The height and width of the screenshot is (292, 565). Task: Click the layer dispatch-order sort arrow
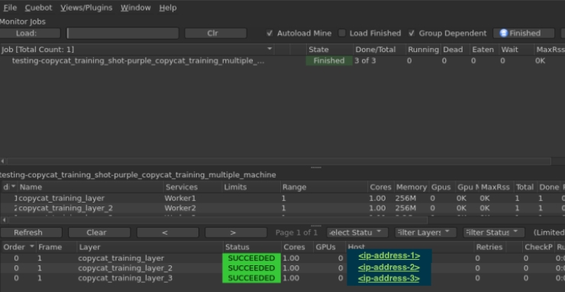tap(13, 187)
